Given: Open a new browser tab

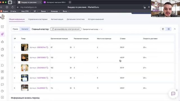Looking at the screenshot, I should [x=70, y=2].
